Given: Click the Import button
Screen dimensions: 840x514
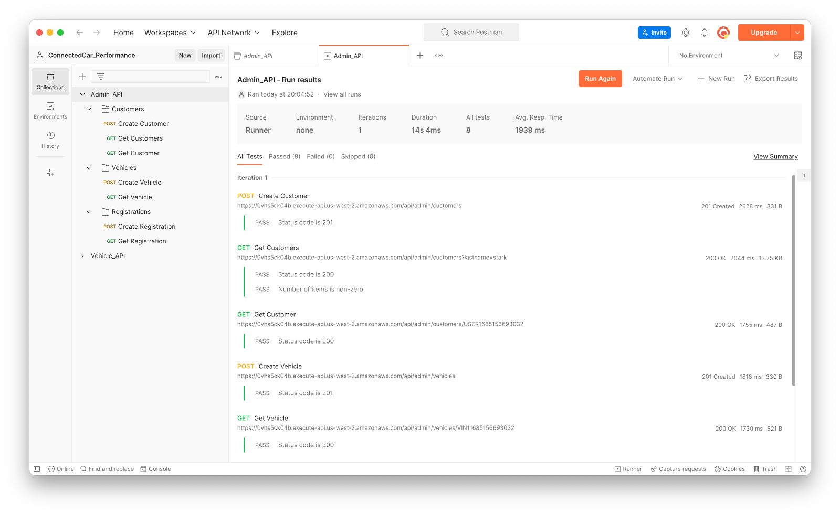Looking at the screenshot, I should pos(211,56).
